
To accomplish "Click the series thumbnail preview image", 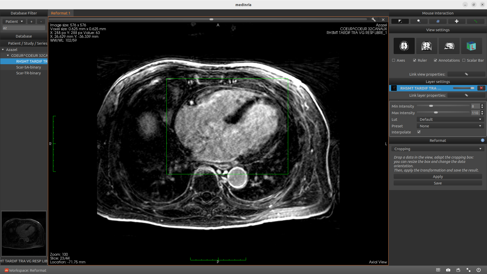I will [24, 233].
